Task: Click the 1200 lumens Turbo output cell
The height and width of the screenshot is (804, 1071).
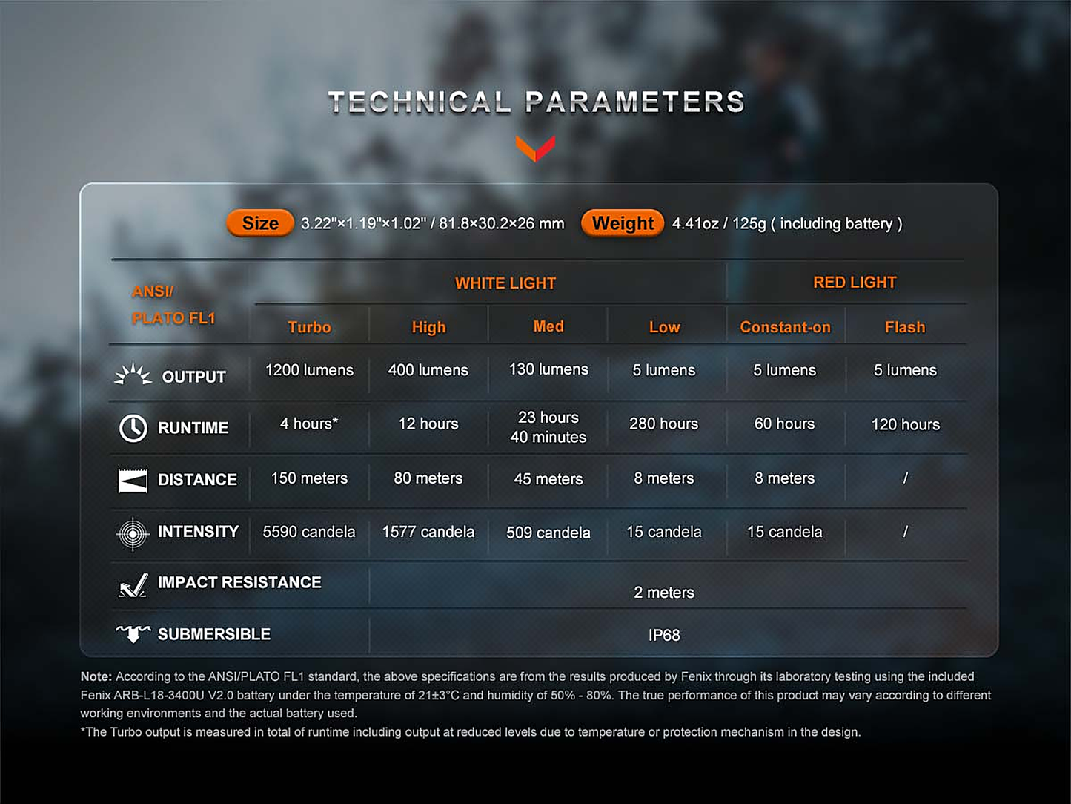Action: pyautogui.click(x=309, y=370)
